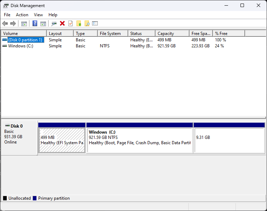Image resolution: width=267 pixels, height=211 pixels.
Task: Click the Forward arrow toolbar icon
Action: (x=13, y=23)
